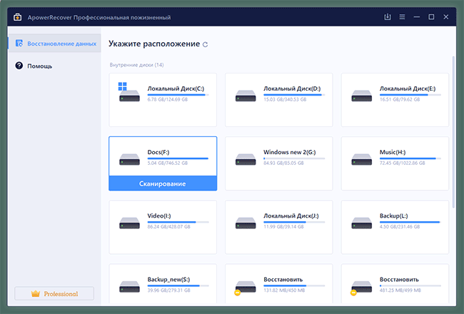Click the ApowerRecover window title text
The image size is (464, 314).
click(99, 17)
